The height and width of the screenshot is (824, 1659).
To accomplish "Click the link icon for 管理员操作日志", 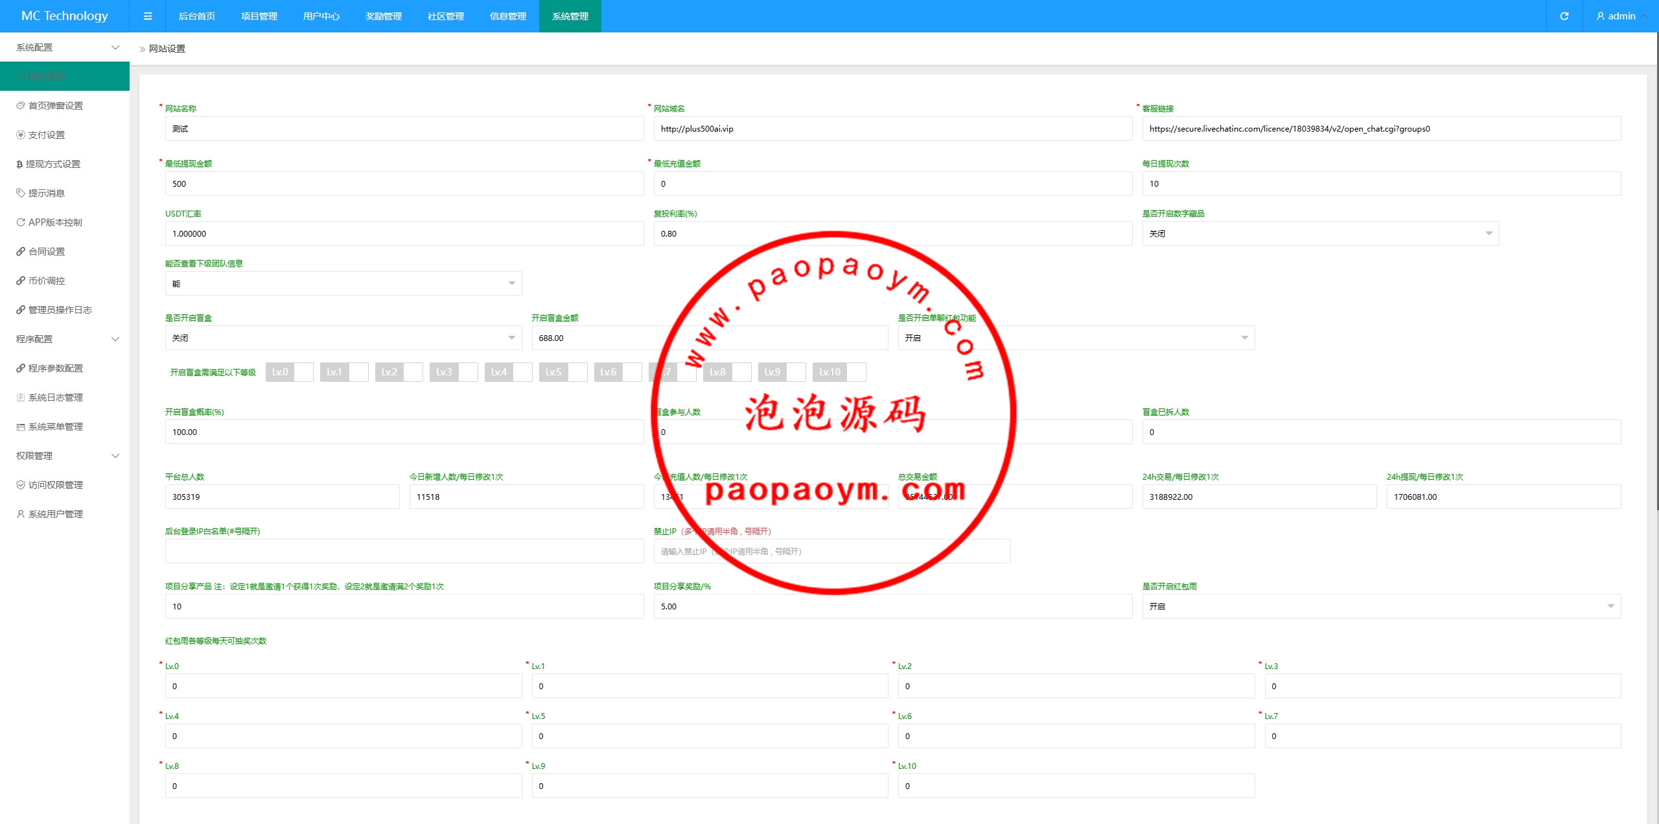I will [21, 310].
